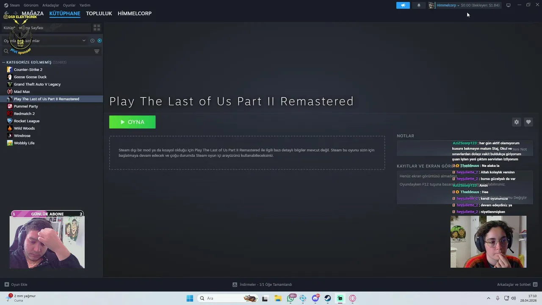Open the weather widget on taskbar
This screenshot has height=305, width=542.
pos(22,298)
